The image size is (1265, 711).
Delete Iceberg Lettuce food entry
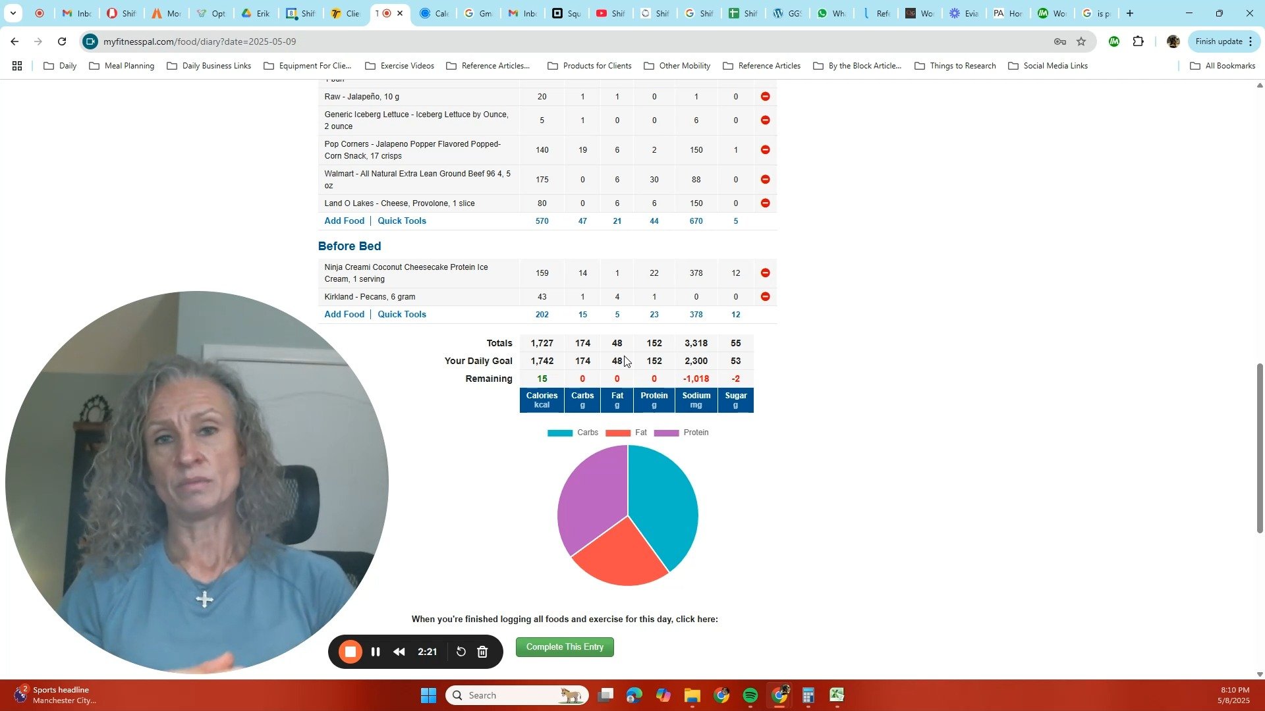765,120
